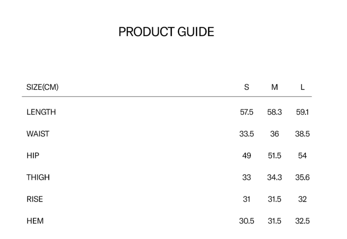Click the PRODUCT GUIDE heading
This screenshot has width=347, height=239.
click(x=166, y=32)
